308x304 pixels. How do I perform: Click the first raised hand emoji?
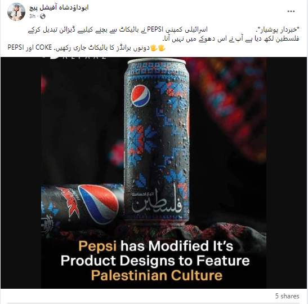point(162,48)
